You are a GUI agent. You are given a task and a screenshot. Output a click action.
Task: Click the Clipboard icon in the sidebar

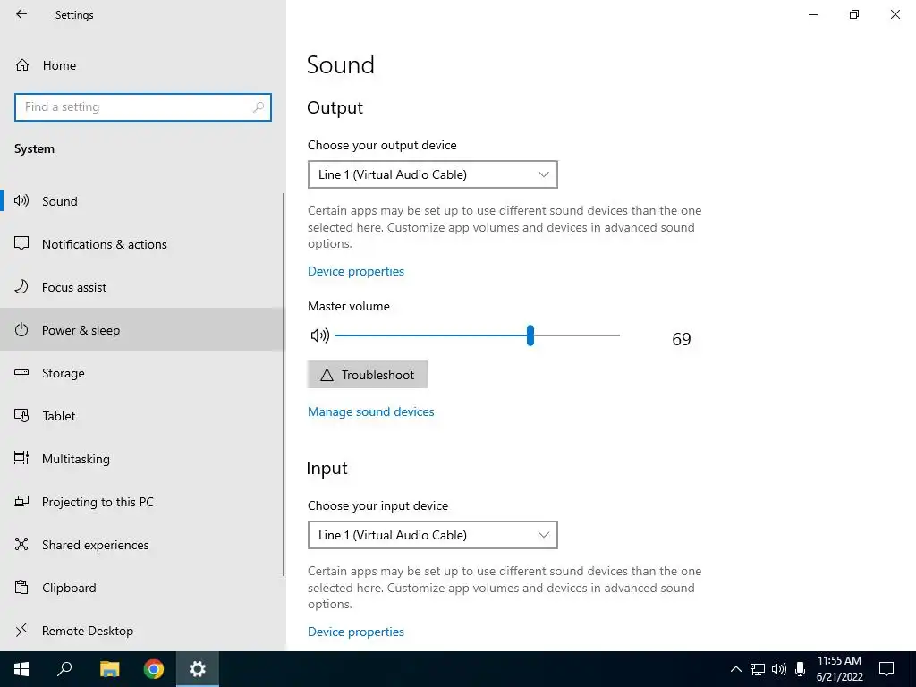tap(21, 587)
